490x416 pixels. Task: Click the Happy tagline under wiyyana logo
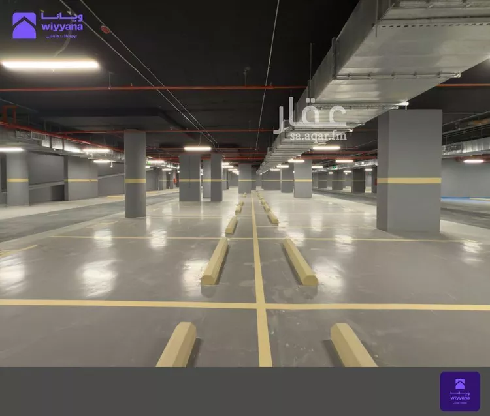pyautogui.click(x=61, y=36)
